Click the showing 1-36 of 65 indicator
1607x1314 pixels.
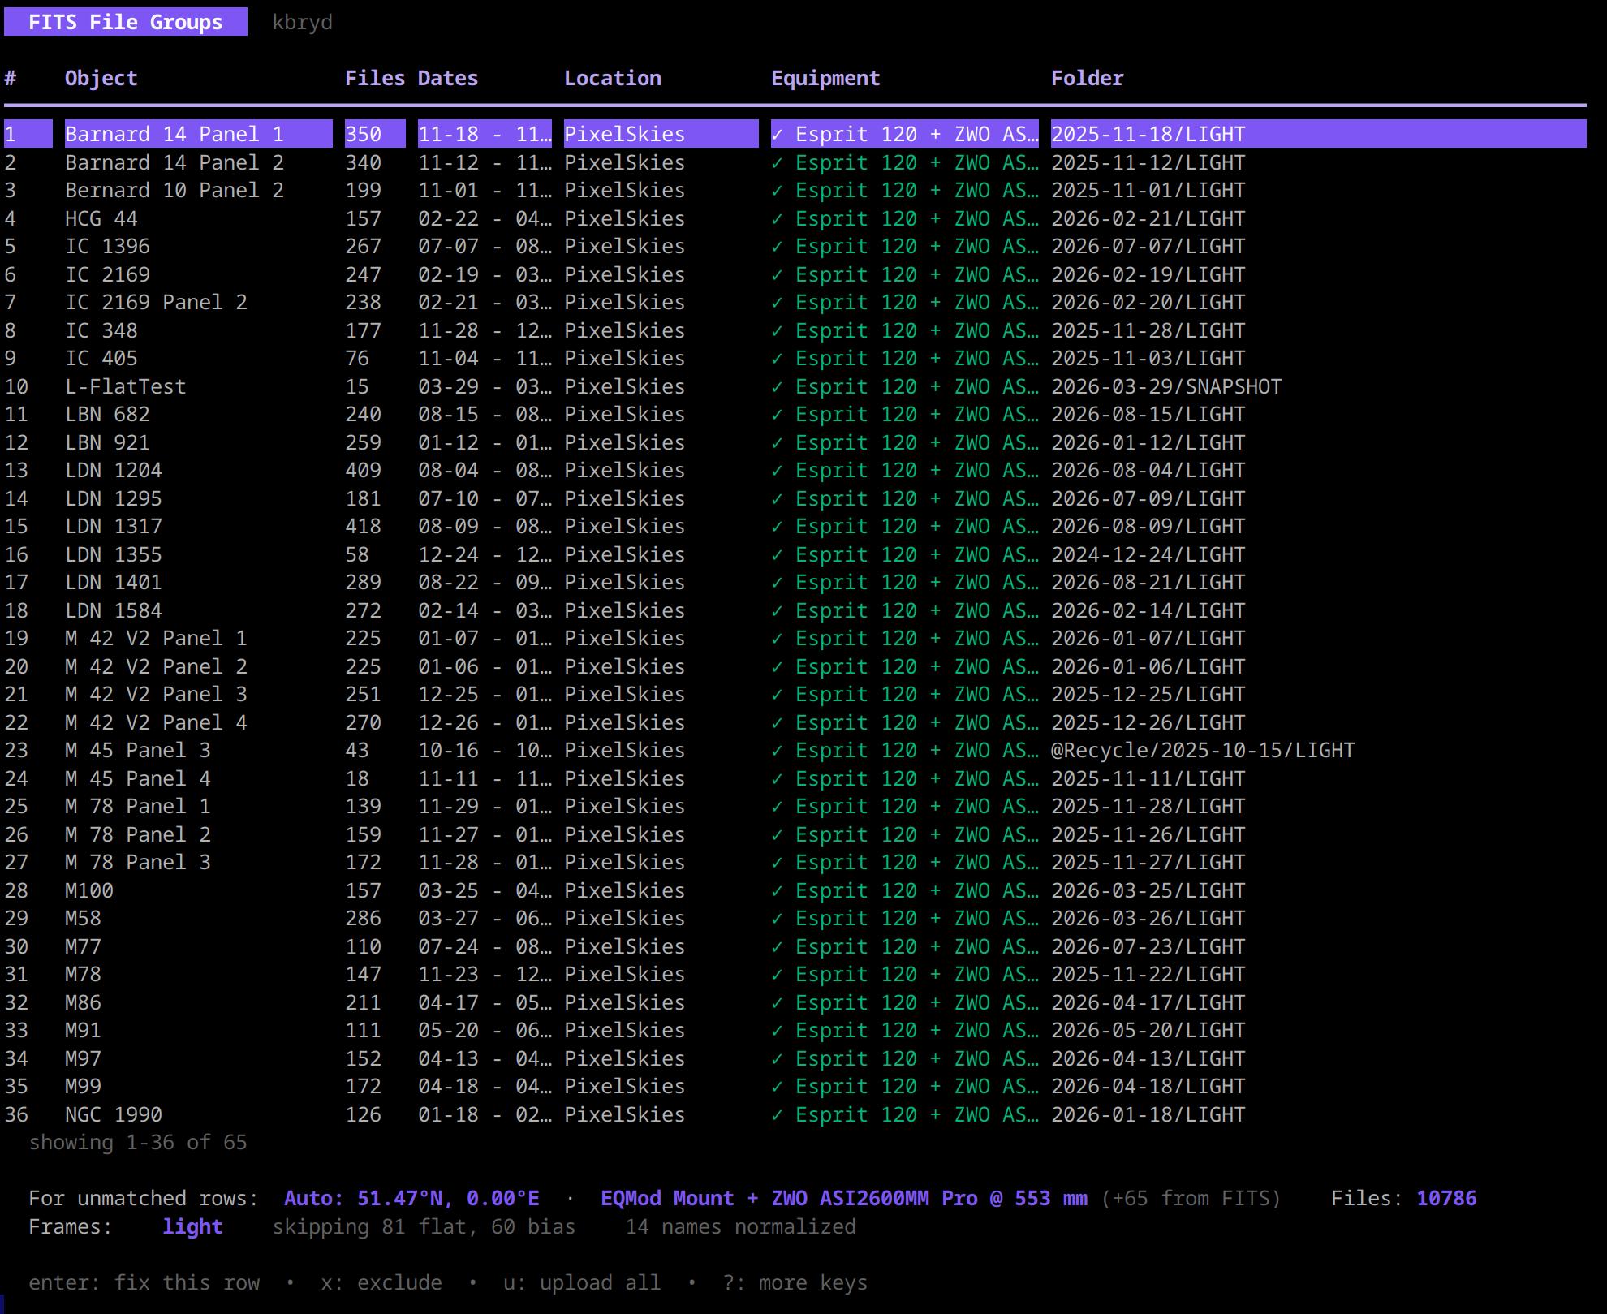pos(138,1142)
